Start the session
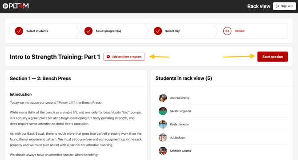298x160 pixels. tap(273, 57)
